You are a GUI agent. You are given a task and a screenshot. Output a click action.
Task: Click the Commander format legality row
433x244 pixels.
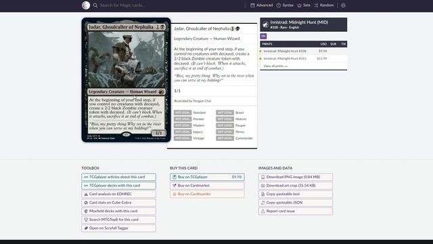(235, 138)
